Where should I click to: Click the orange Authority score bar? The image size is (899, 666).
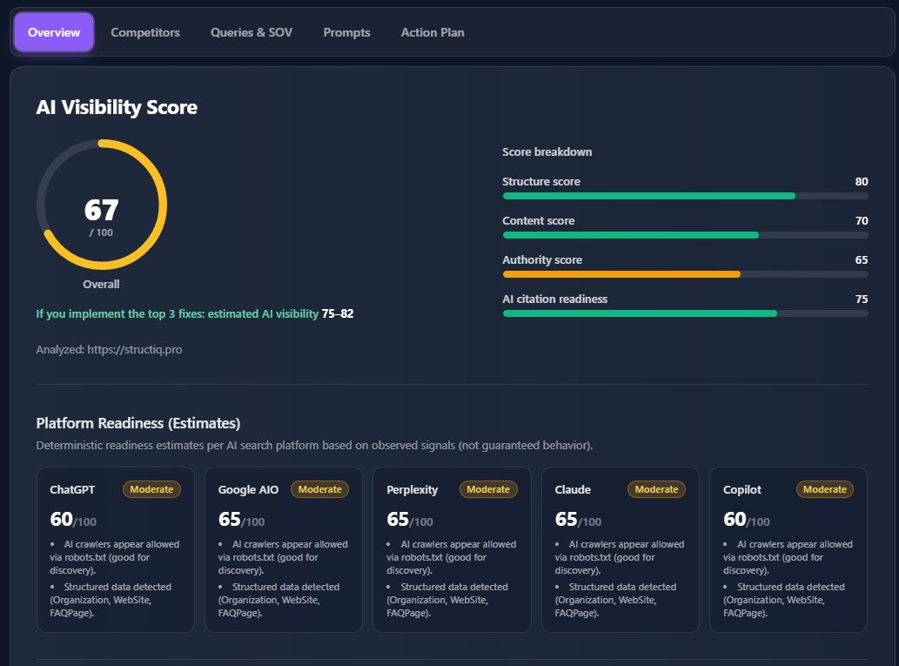click(x=621, y=274)
